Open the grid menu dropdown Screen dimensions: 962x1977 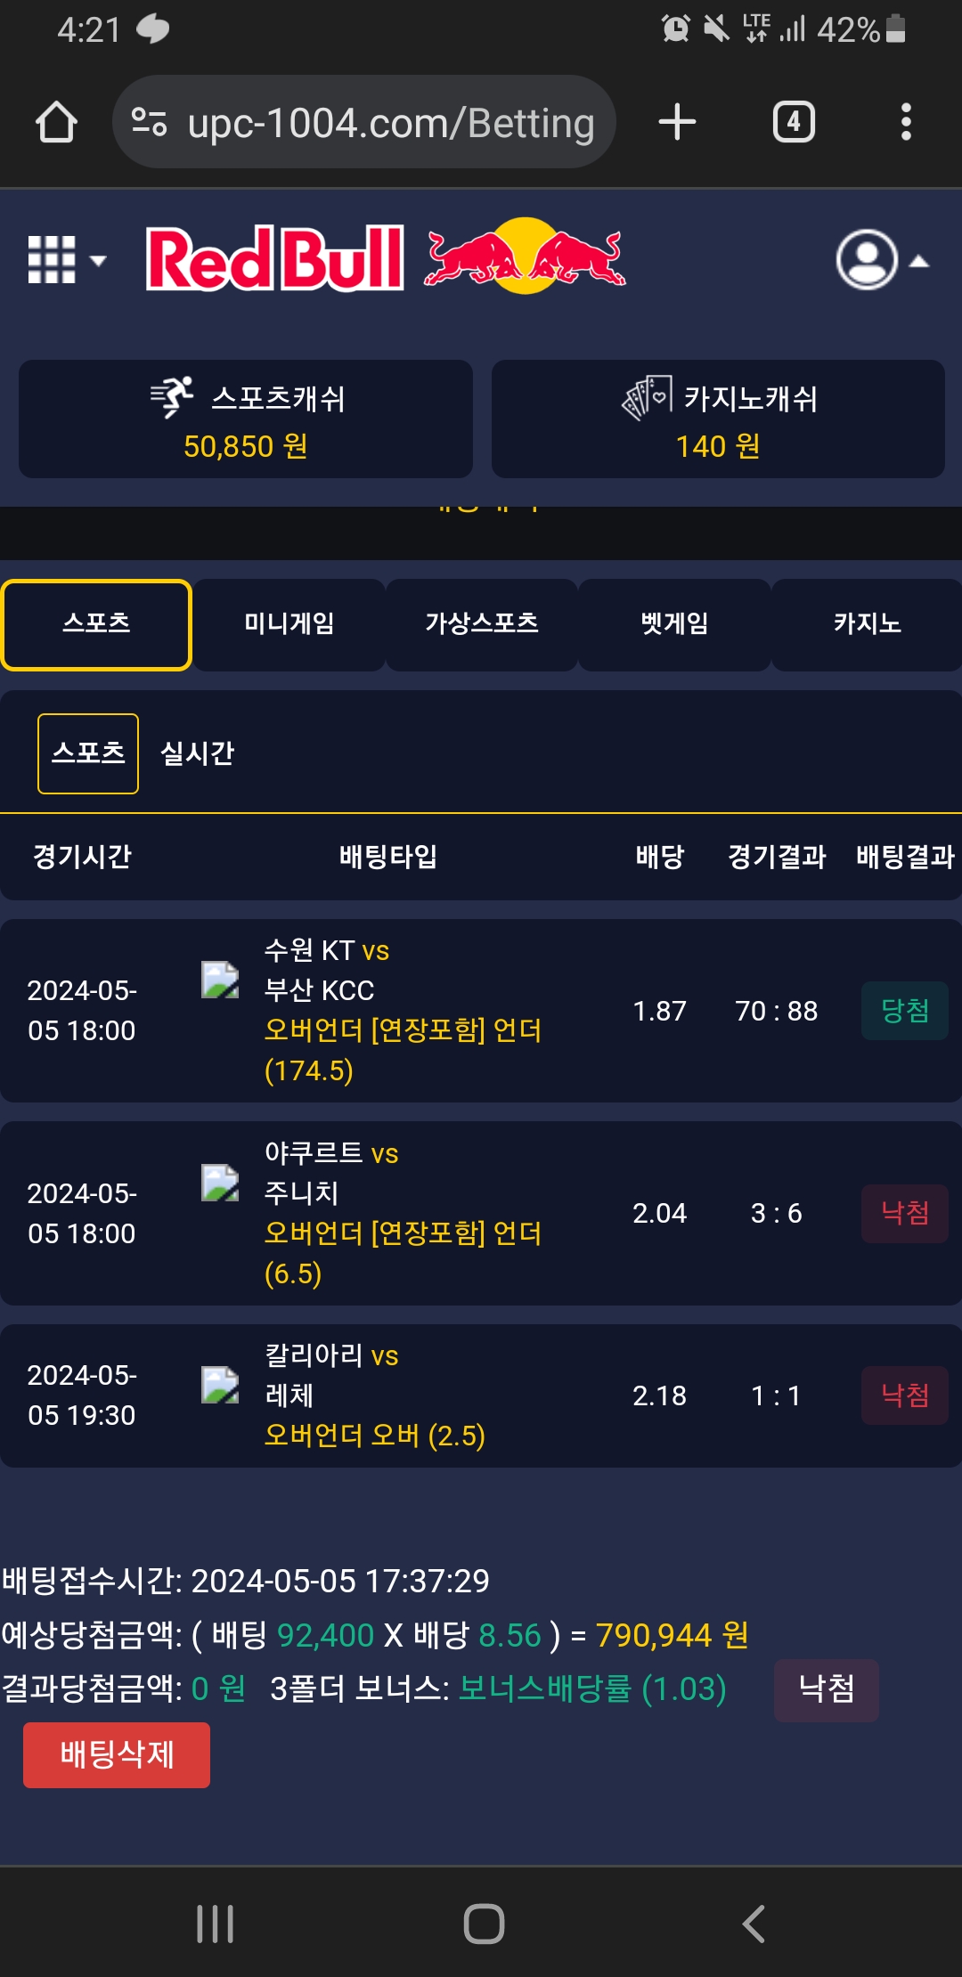[x=67, y=260]
